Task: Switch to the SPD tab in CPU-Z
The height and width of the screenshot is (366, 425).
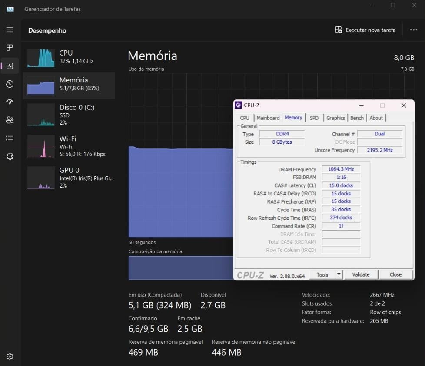Action: coord(314,118)
